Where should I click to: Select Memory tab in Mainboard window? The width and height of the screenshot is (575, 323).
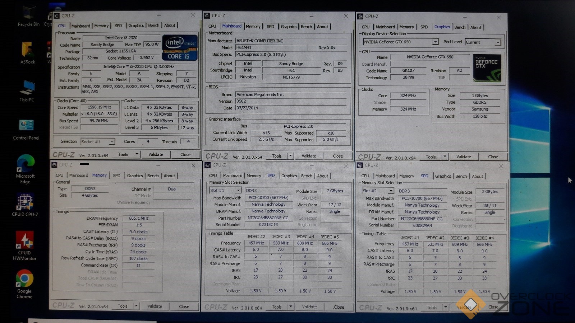(253, 27)
